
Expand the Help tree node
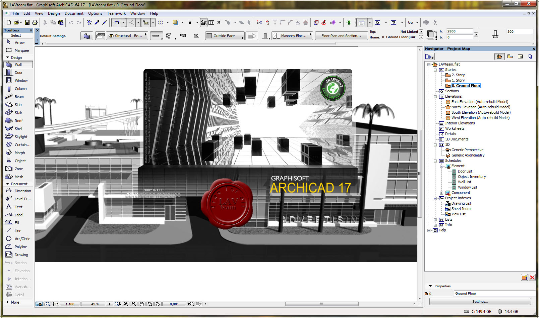tap(429, 230)
